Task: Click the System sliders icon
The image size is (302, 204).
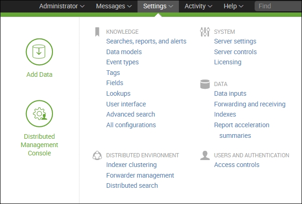Action: point(204,32)
